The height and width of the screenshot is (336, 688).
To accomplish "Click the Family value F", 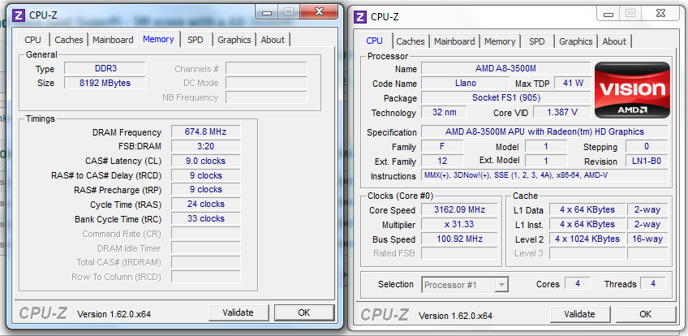I will click(x=442, y=147).
